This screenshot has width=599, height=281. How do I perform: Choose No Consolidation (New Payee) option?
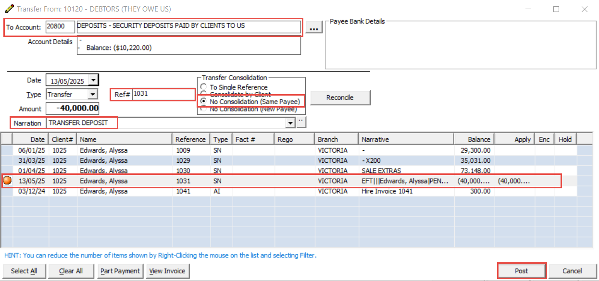[x=203, y=109]
